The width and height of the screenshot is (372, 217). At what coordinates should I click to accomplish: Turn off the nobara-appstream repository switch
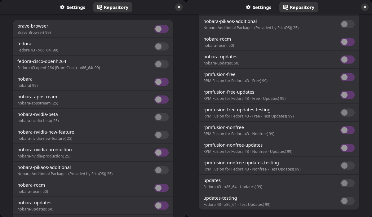tap(162, 100)
